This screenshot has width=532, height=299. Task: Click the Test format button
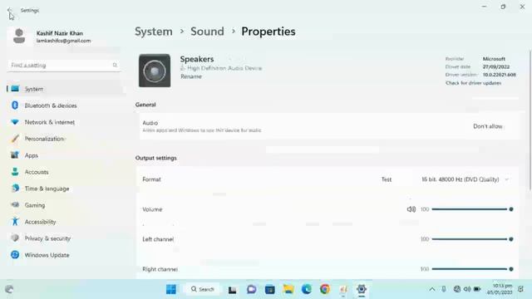pos(387,179)
